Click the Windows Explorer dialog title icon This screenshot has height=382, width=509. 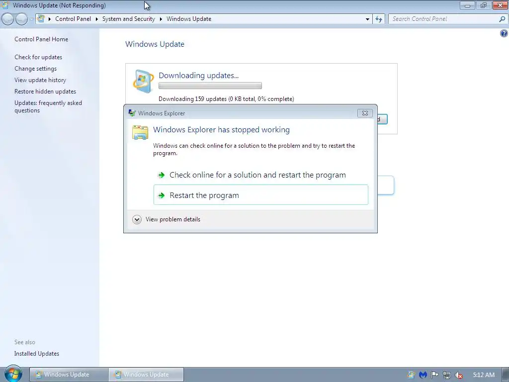click(132, 113)
